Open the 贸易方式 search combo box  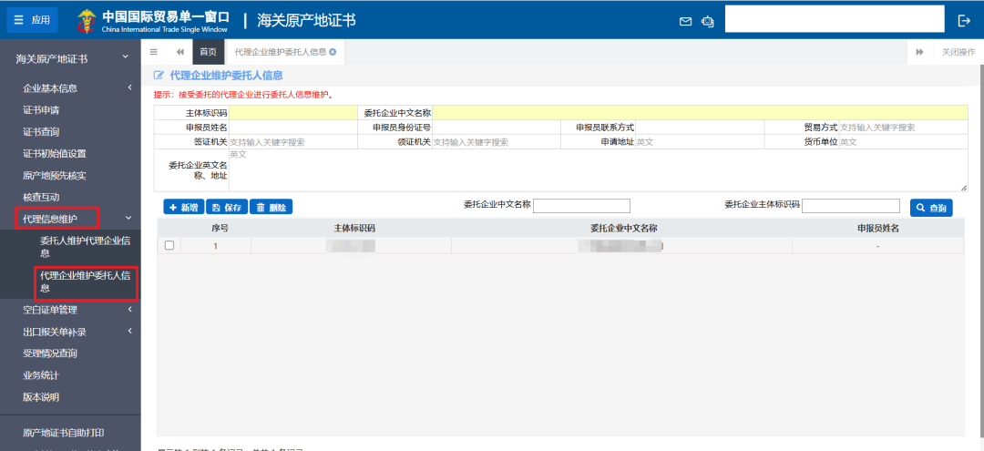(903, 128)
